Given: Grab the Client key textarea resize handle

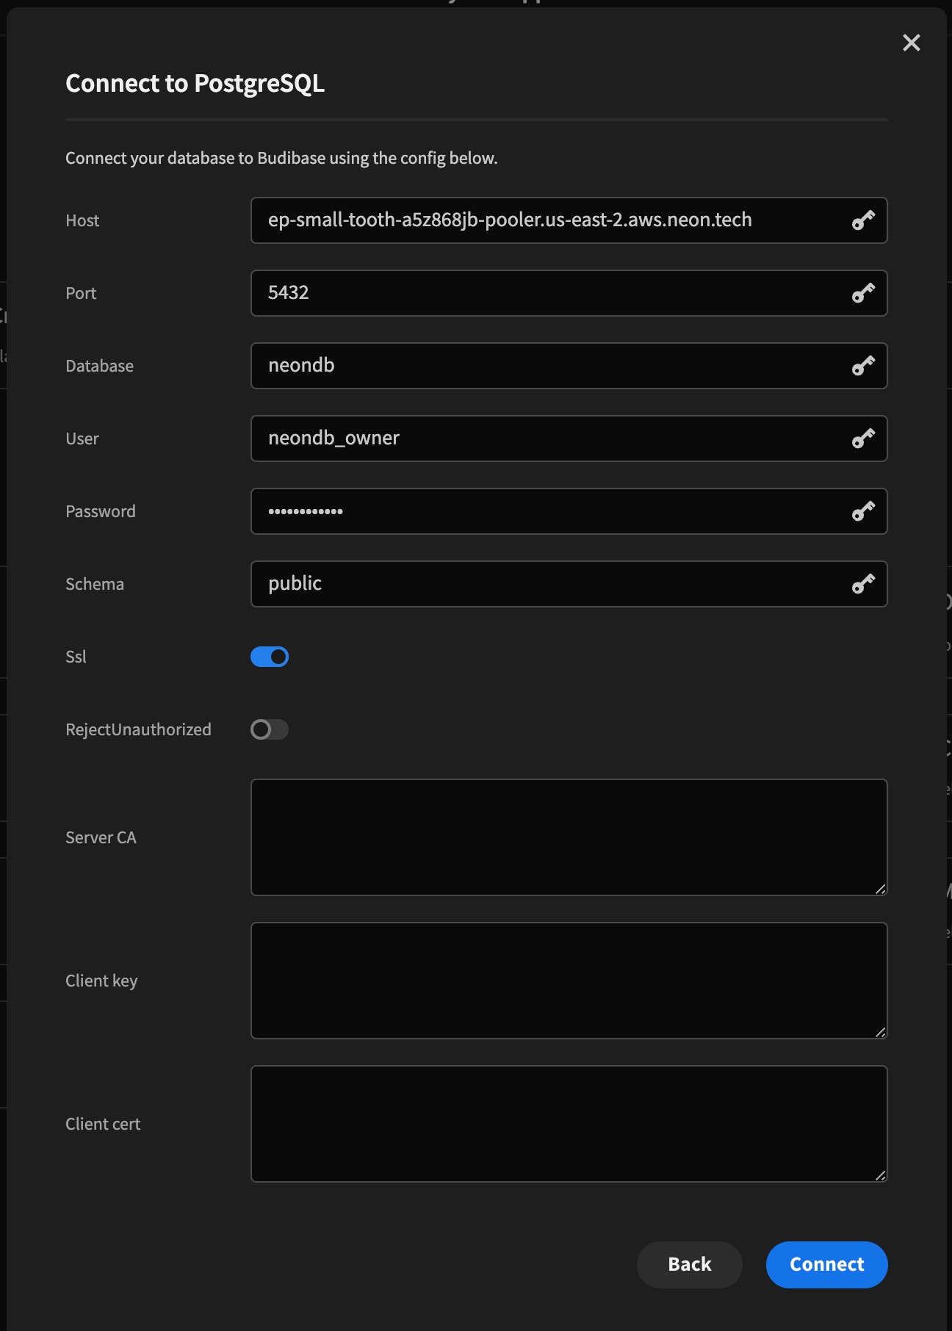Looking at the screenshot, I should pos(881,1032).
